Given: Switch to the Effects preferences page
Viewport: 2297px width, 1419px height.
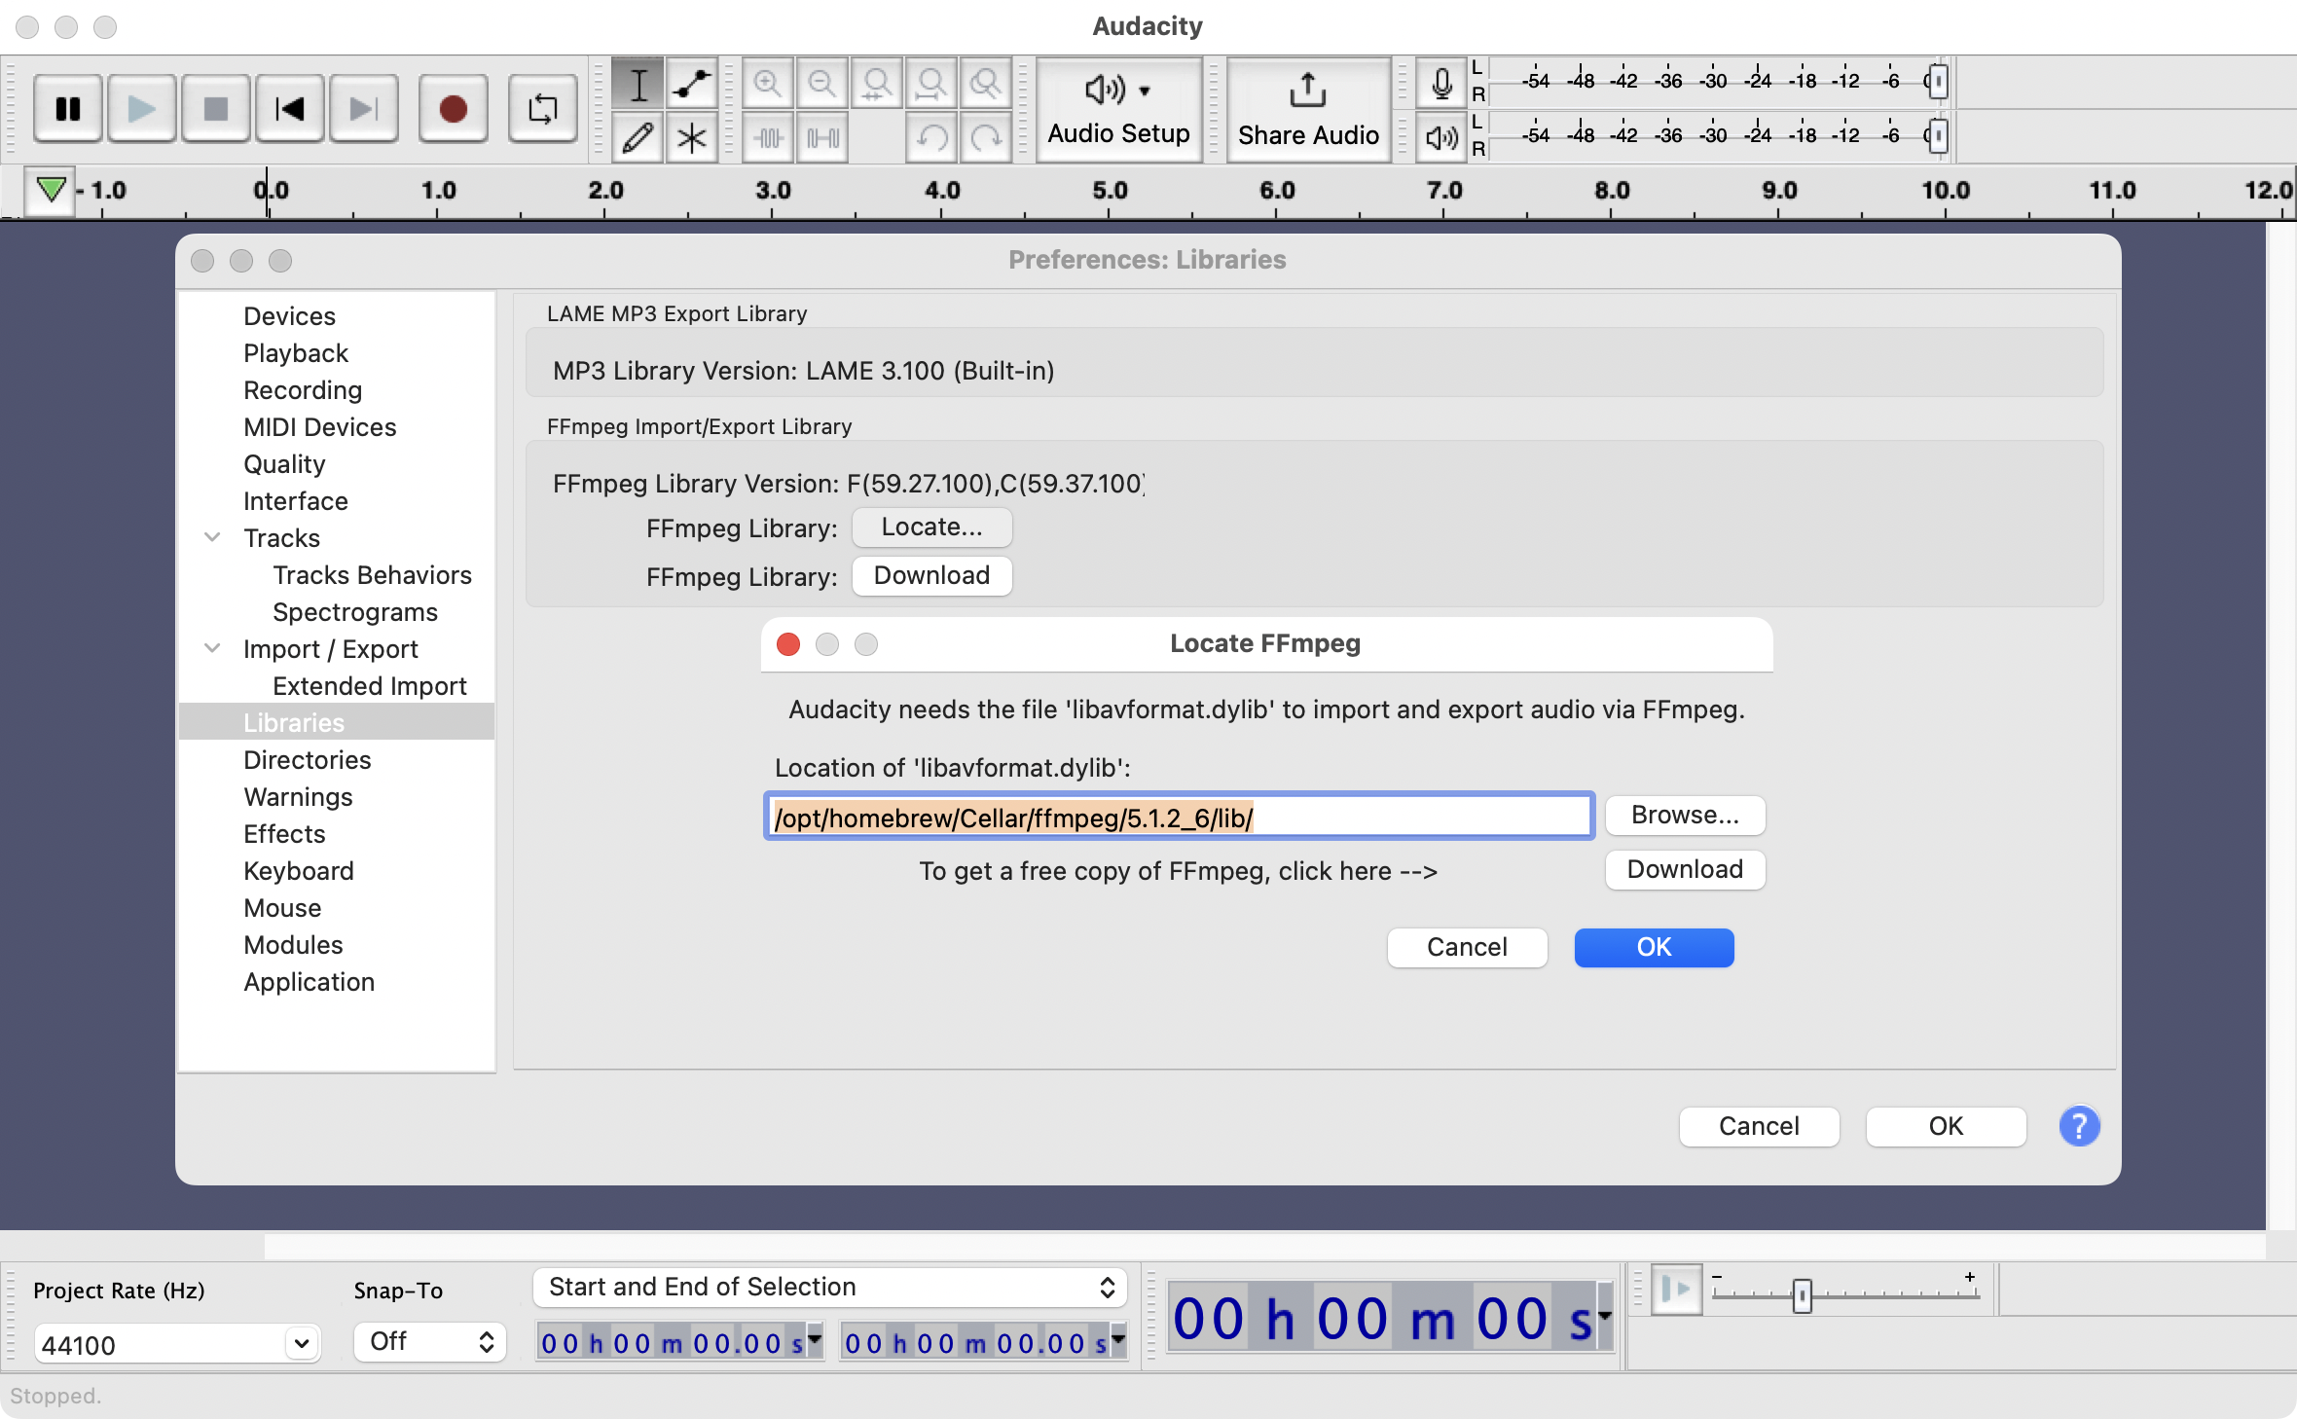Looking at the screenshot, I should point(284,833).
